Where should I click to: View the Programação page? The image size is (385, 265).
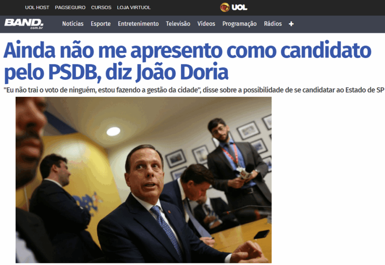[240, 24]
